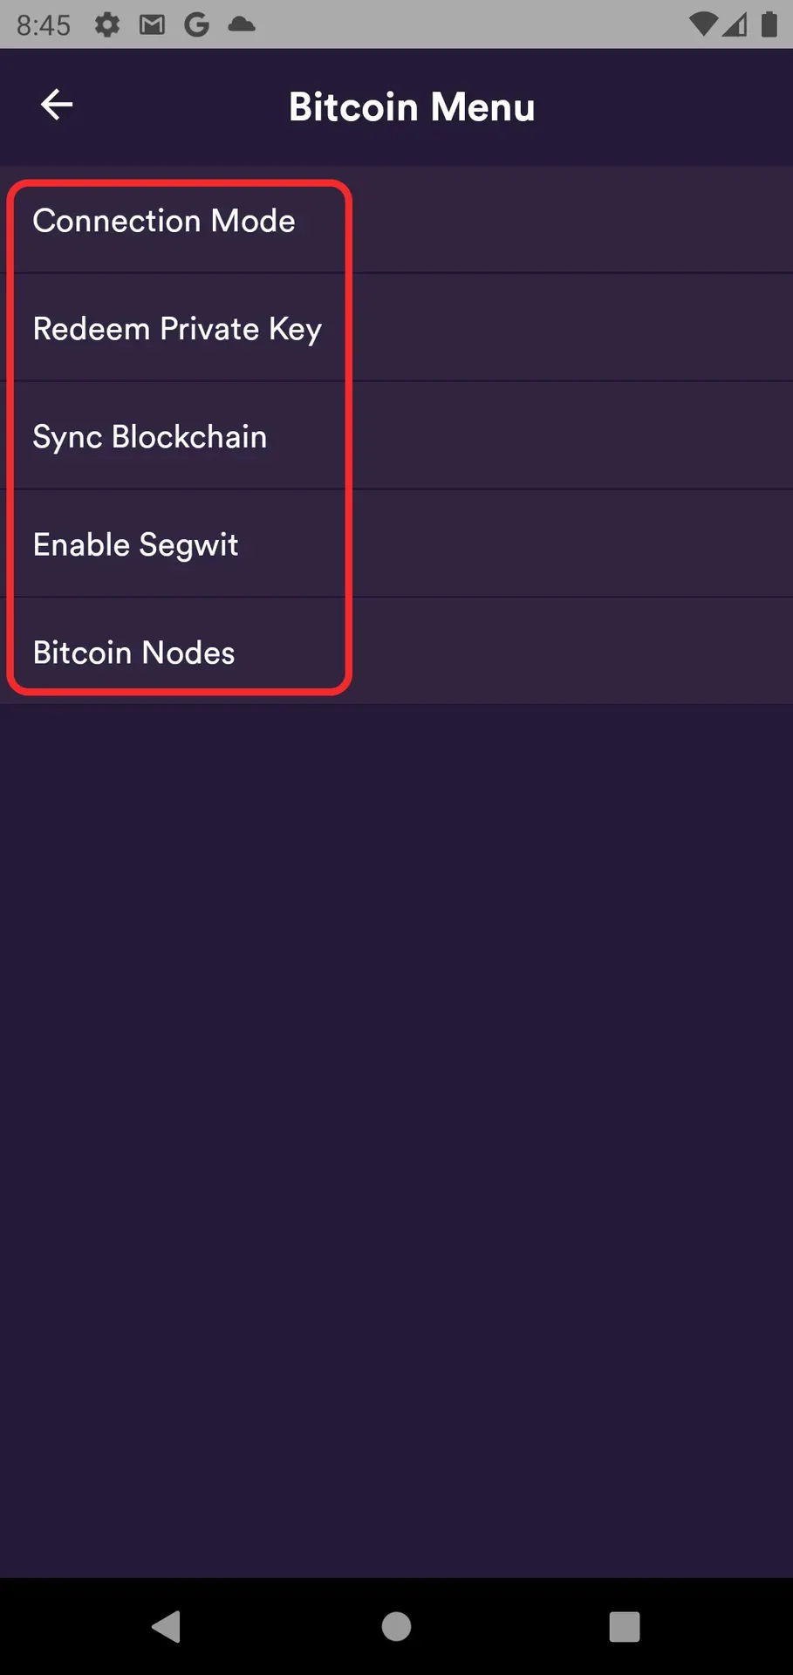
Task: Open the Gmail notification icon
Action: click(152, 24)
